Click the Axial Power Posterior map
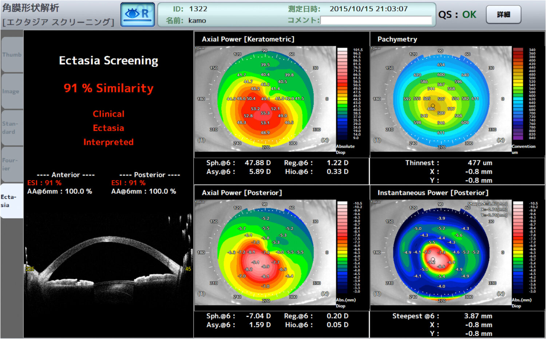Image resolution: width=546 pixels, height=339 pixels. click(x=265, y=253)
